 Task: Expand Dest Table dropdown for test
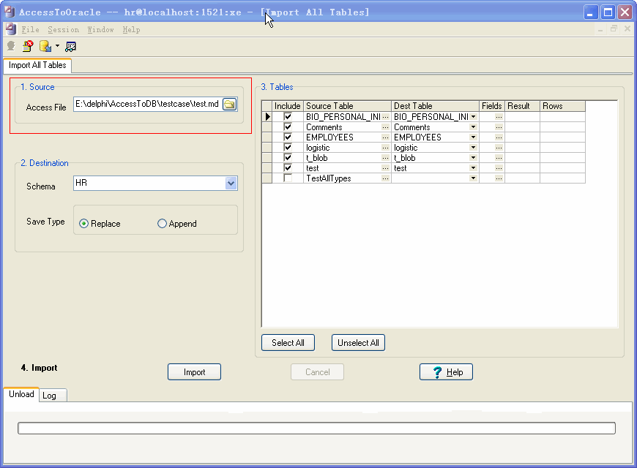[x=473, y=168]
